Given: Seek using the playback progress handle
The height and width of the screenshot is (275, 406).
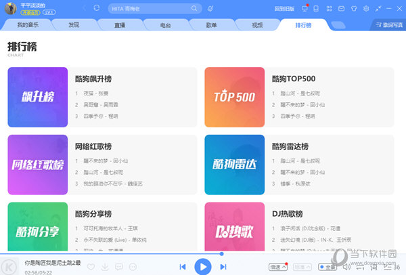Looking at the screenshot, I should click(x=221, y=254).
